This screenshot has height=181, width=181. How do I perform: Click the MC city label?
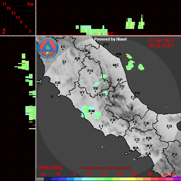pos(116,65)
